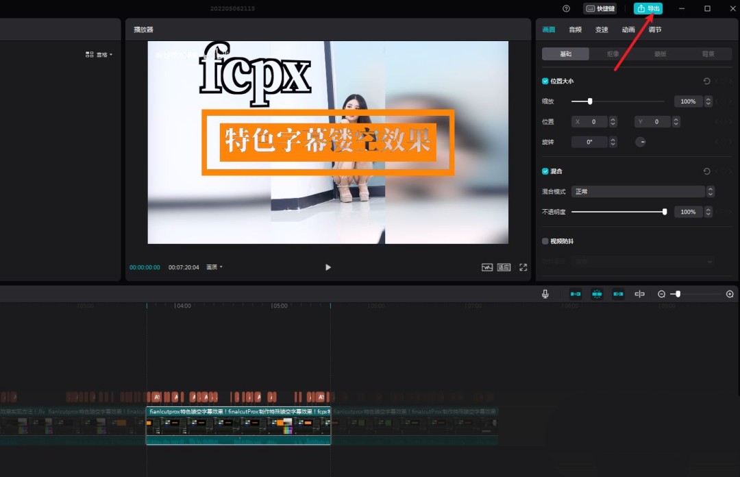Click the split clip tool icon
The width and height of the screenshot is (740, 477).
point(639,293)
